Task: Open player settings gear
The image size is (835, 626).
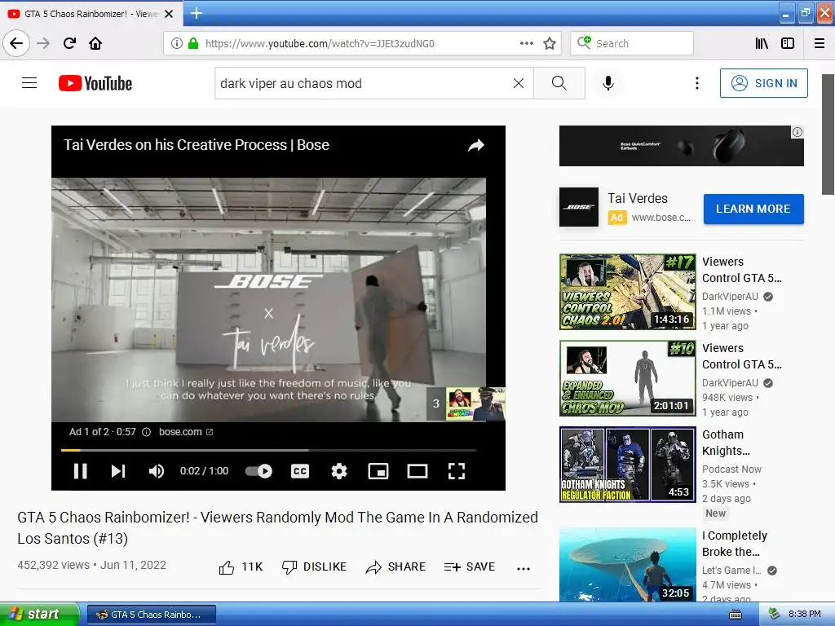Action: tap(339, 471)
